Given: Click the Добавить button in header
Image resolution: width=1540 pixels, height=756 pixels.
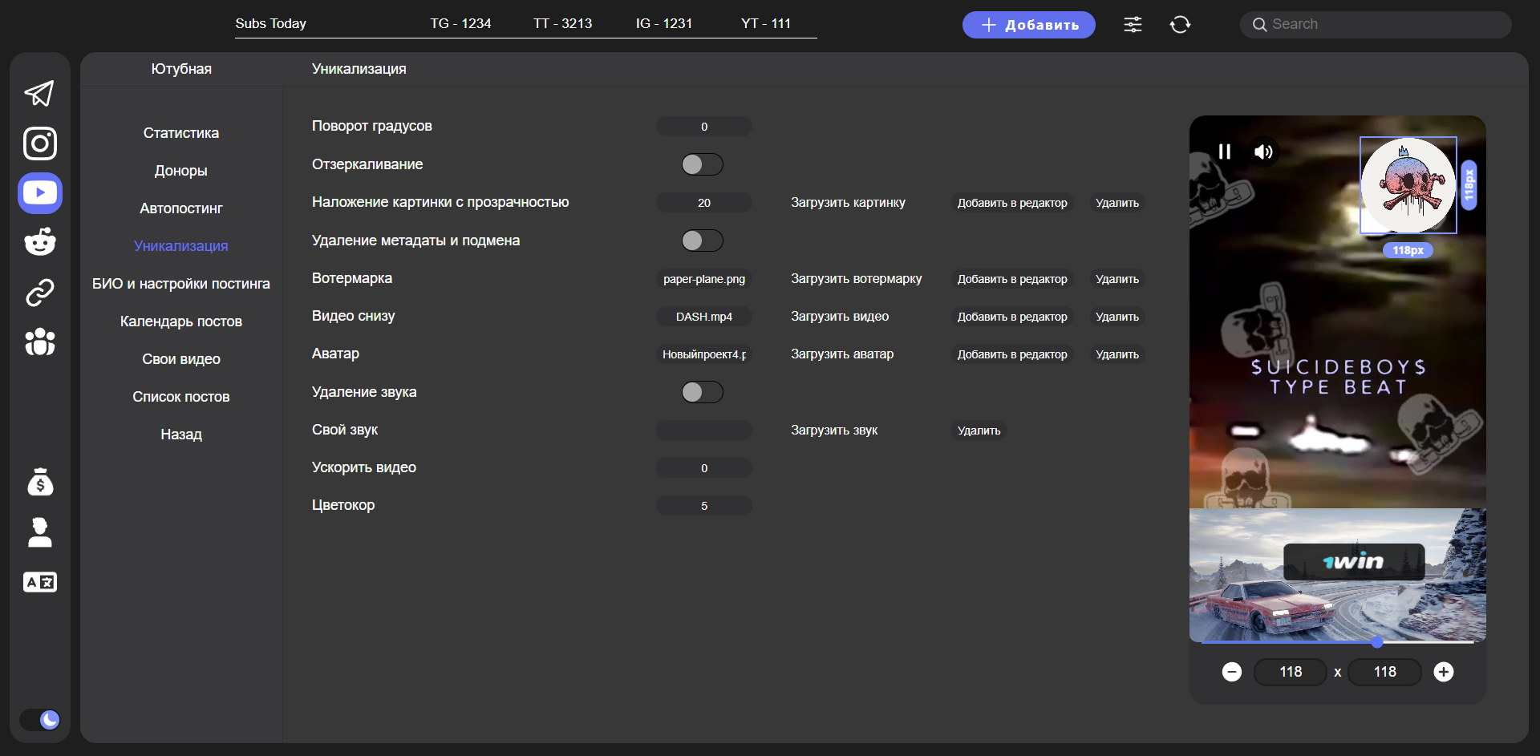Looking at the screenshot, I should (x=1028, y=25).
